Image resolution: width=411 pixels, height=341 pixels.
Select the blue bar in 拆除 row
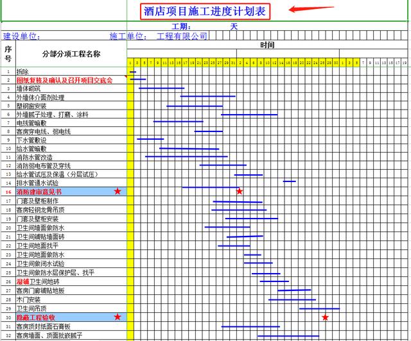(x=133, y=72)
